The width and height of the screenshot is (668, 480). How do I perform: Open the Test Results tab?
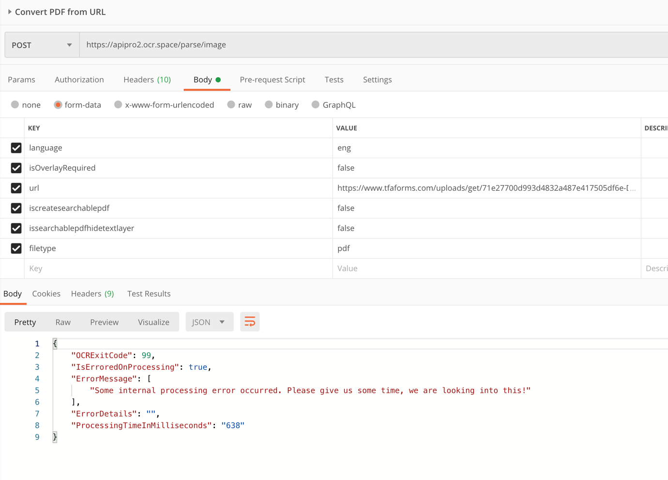149,294
